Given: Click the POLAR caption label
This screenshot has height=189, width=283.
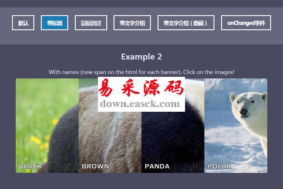Looking at the screenshot, I should point(219,166).
